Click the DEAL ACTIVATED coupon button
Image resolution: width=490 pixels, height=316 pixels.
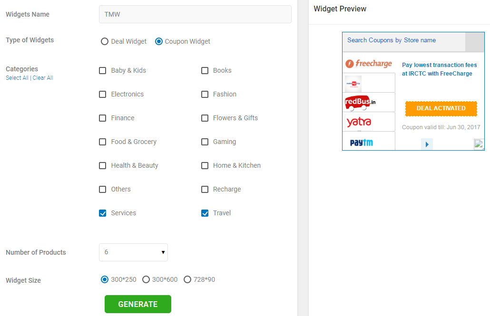pos(441,108)
